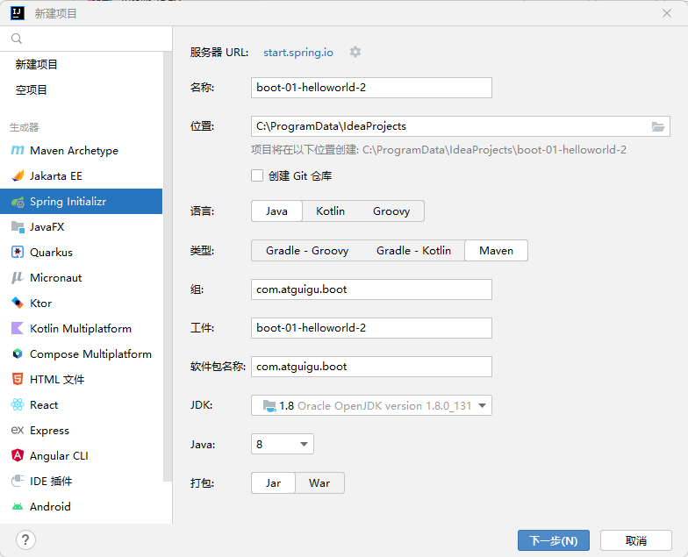This screenshot has height=557, width=688.
Task: Choose Maven build type
Action: coord(497,251)
